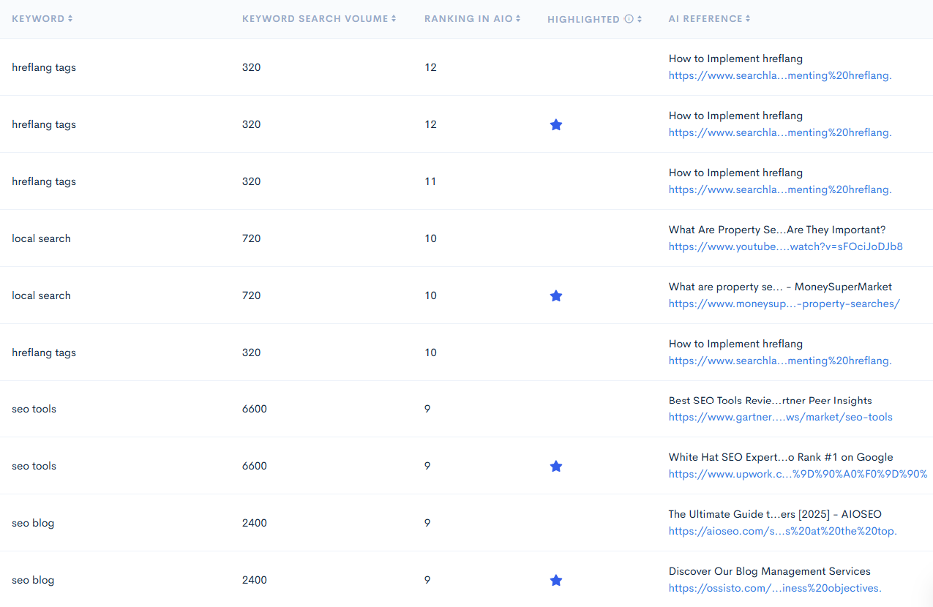The width and height of the screenshot is (933, 607).
Task: Toggle the highlight star on the Upwork row
Action: coord(556,466)
